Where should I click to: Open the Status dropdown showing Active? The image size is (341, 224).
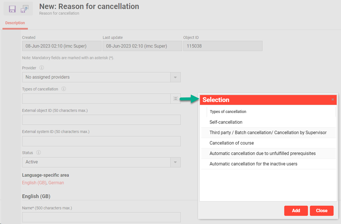[x=175, y=162]
